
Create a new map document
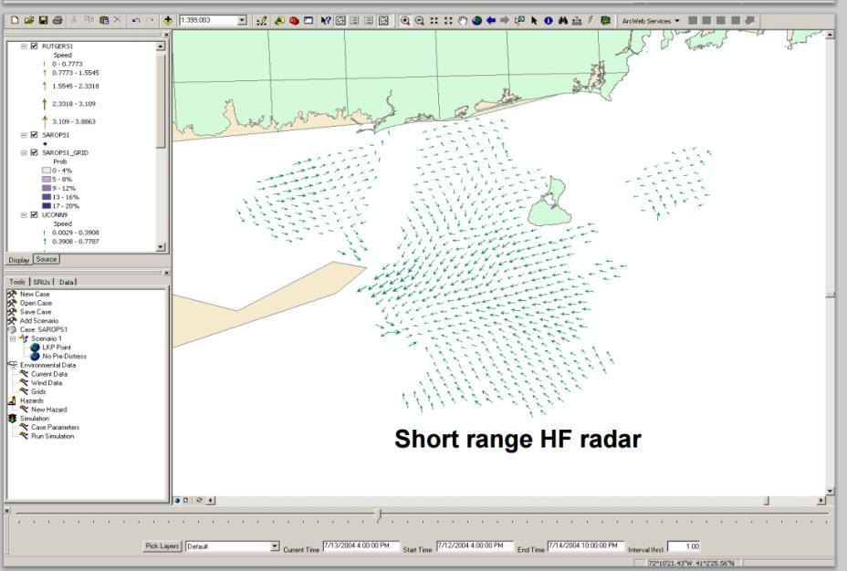pyautogui.click(x=15, y=20)
